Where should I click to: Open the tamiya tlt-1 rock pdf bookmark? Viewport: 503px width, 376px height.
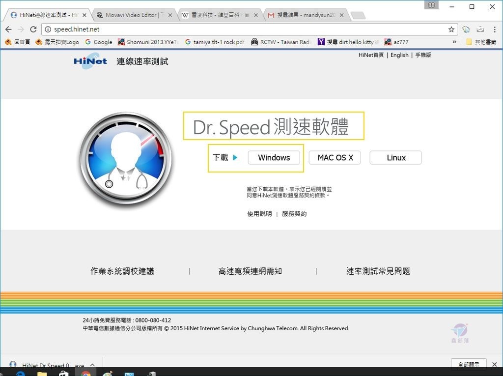[x=214, y=42]
